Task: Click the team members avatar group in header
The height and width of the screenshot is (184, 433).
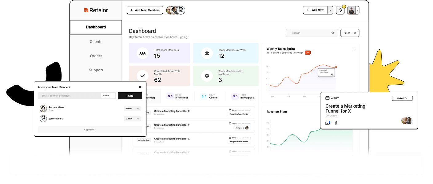Action: (x=176, y=10)
